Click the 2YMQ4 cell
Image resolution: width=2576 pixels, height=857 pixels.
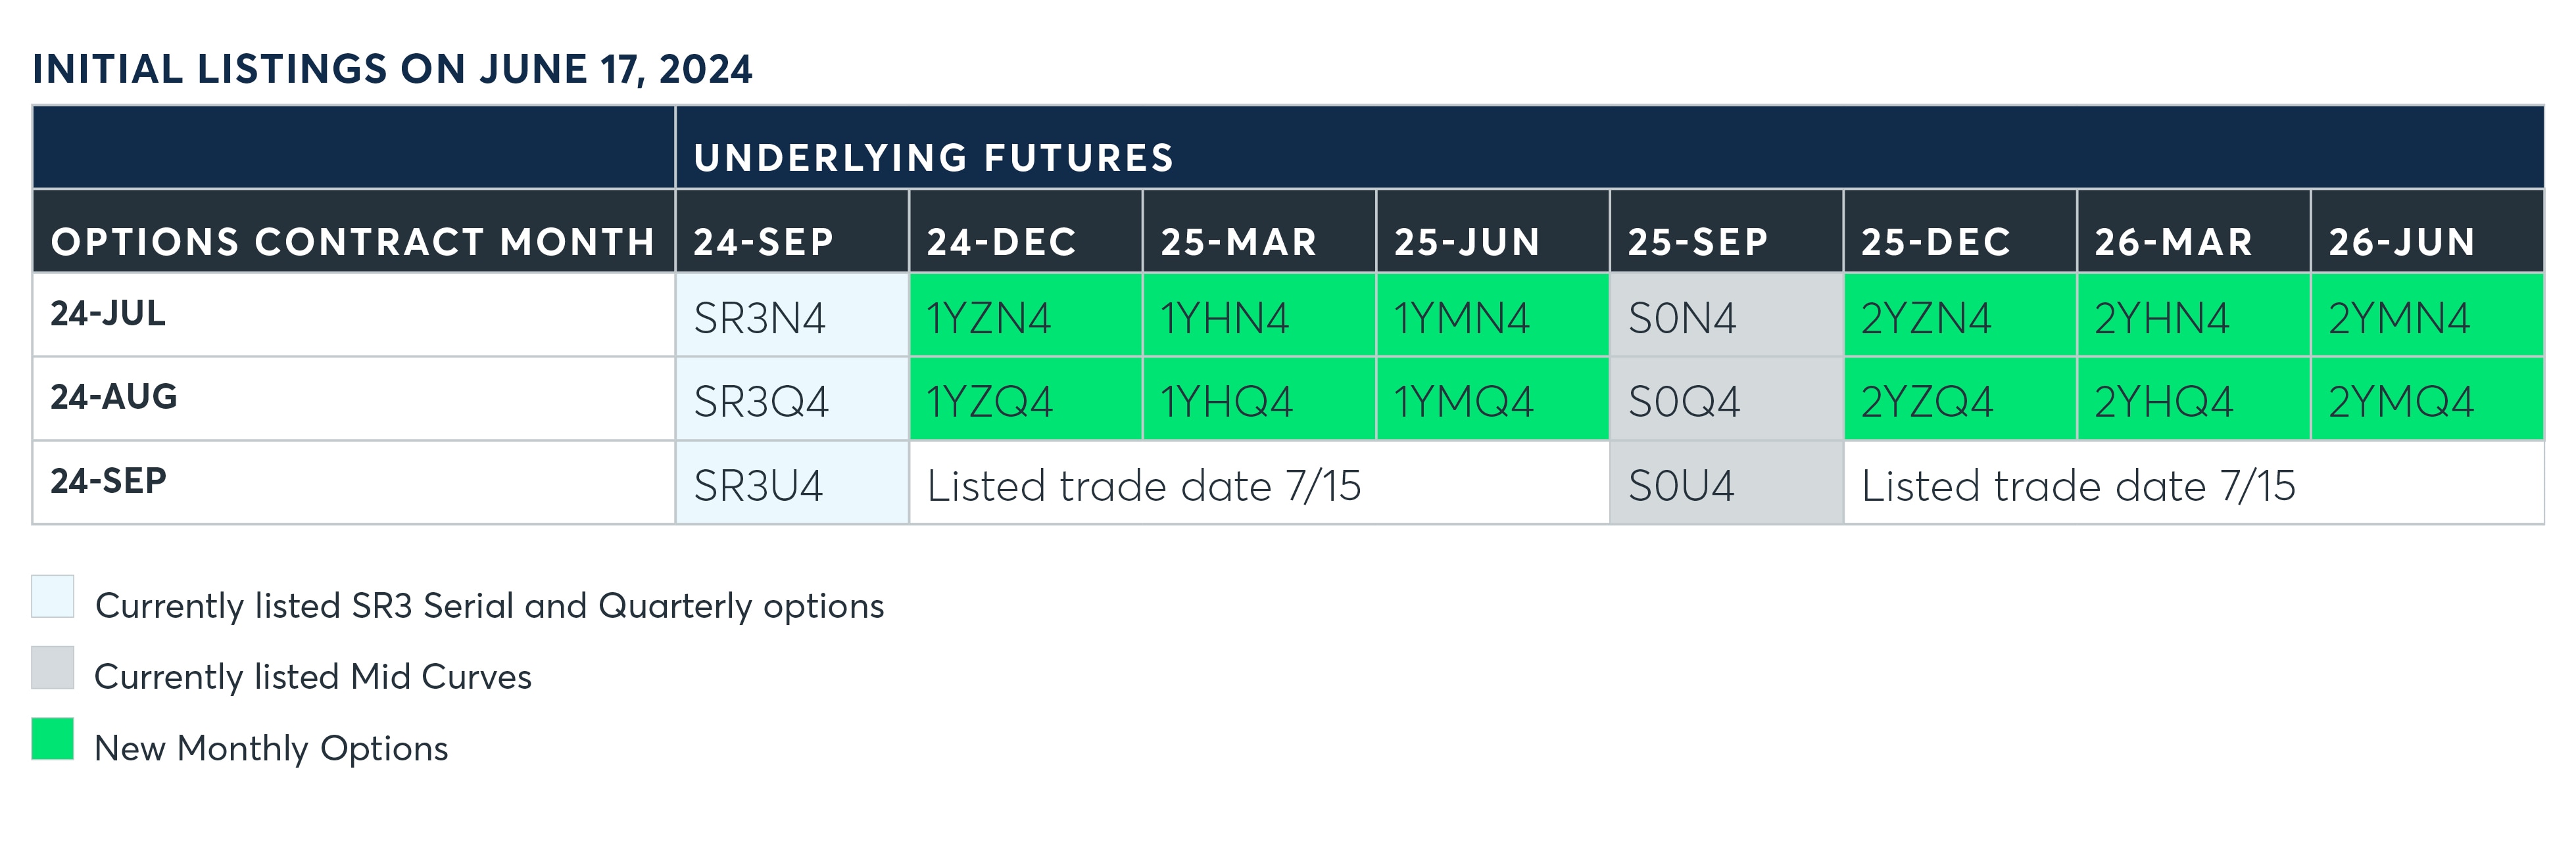[2426, 400]
